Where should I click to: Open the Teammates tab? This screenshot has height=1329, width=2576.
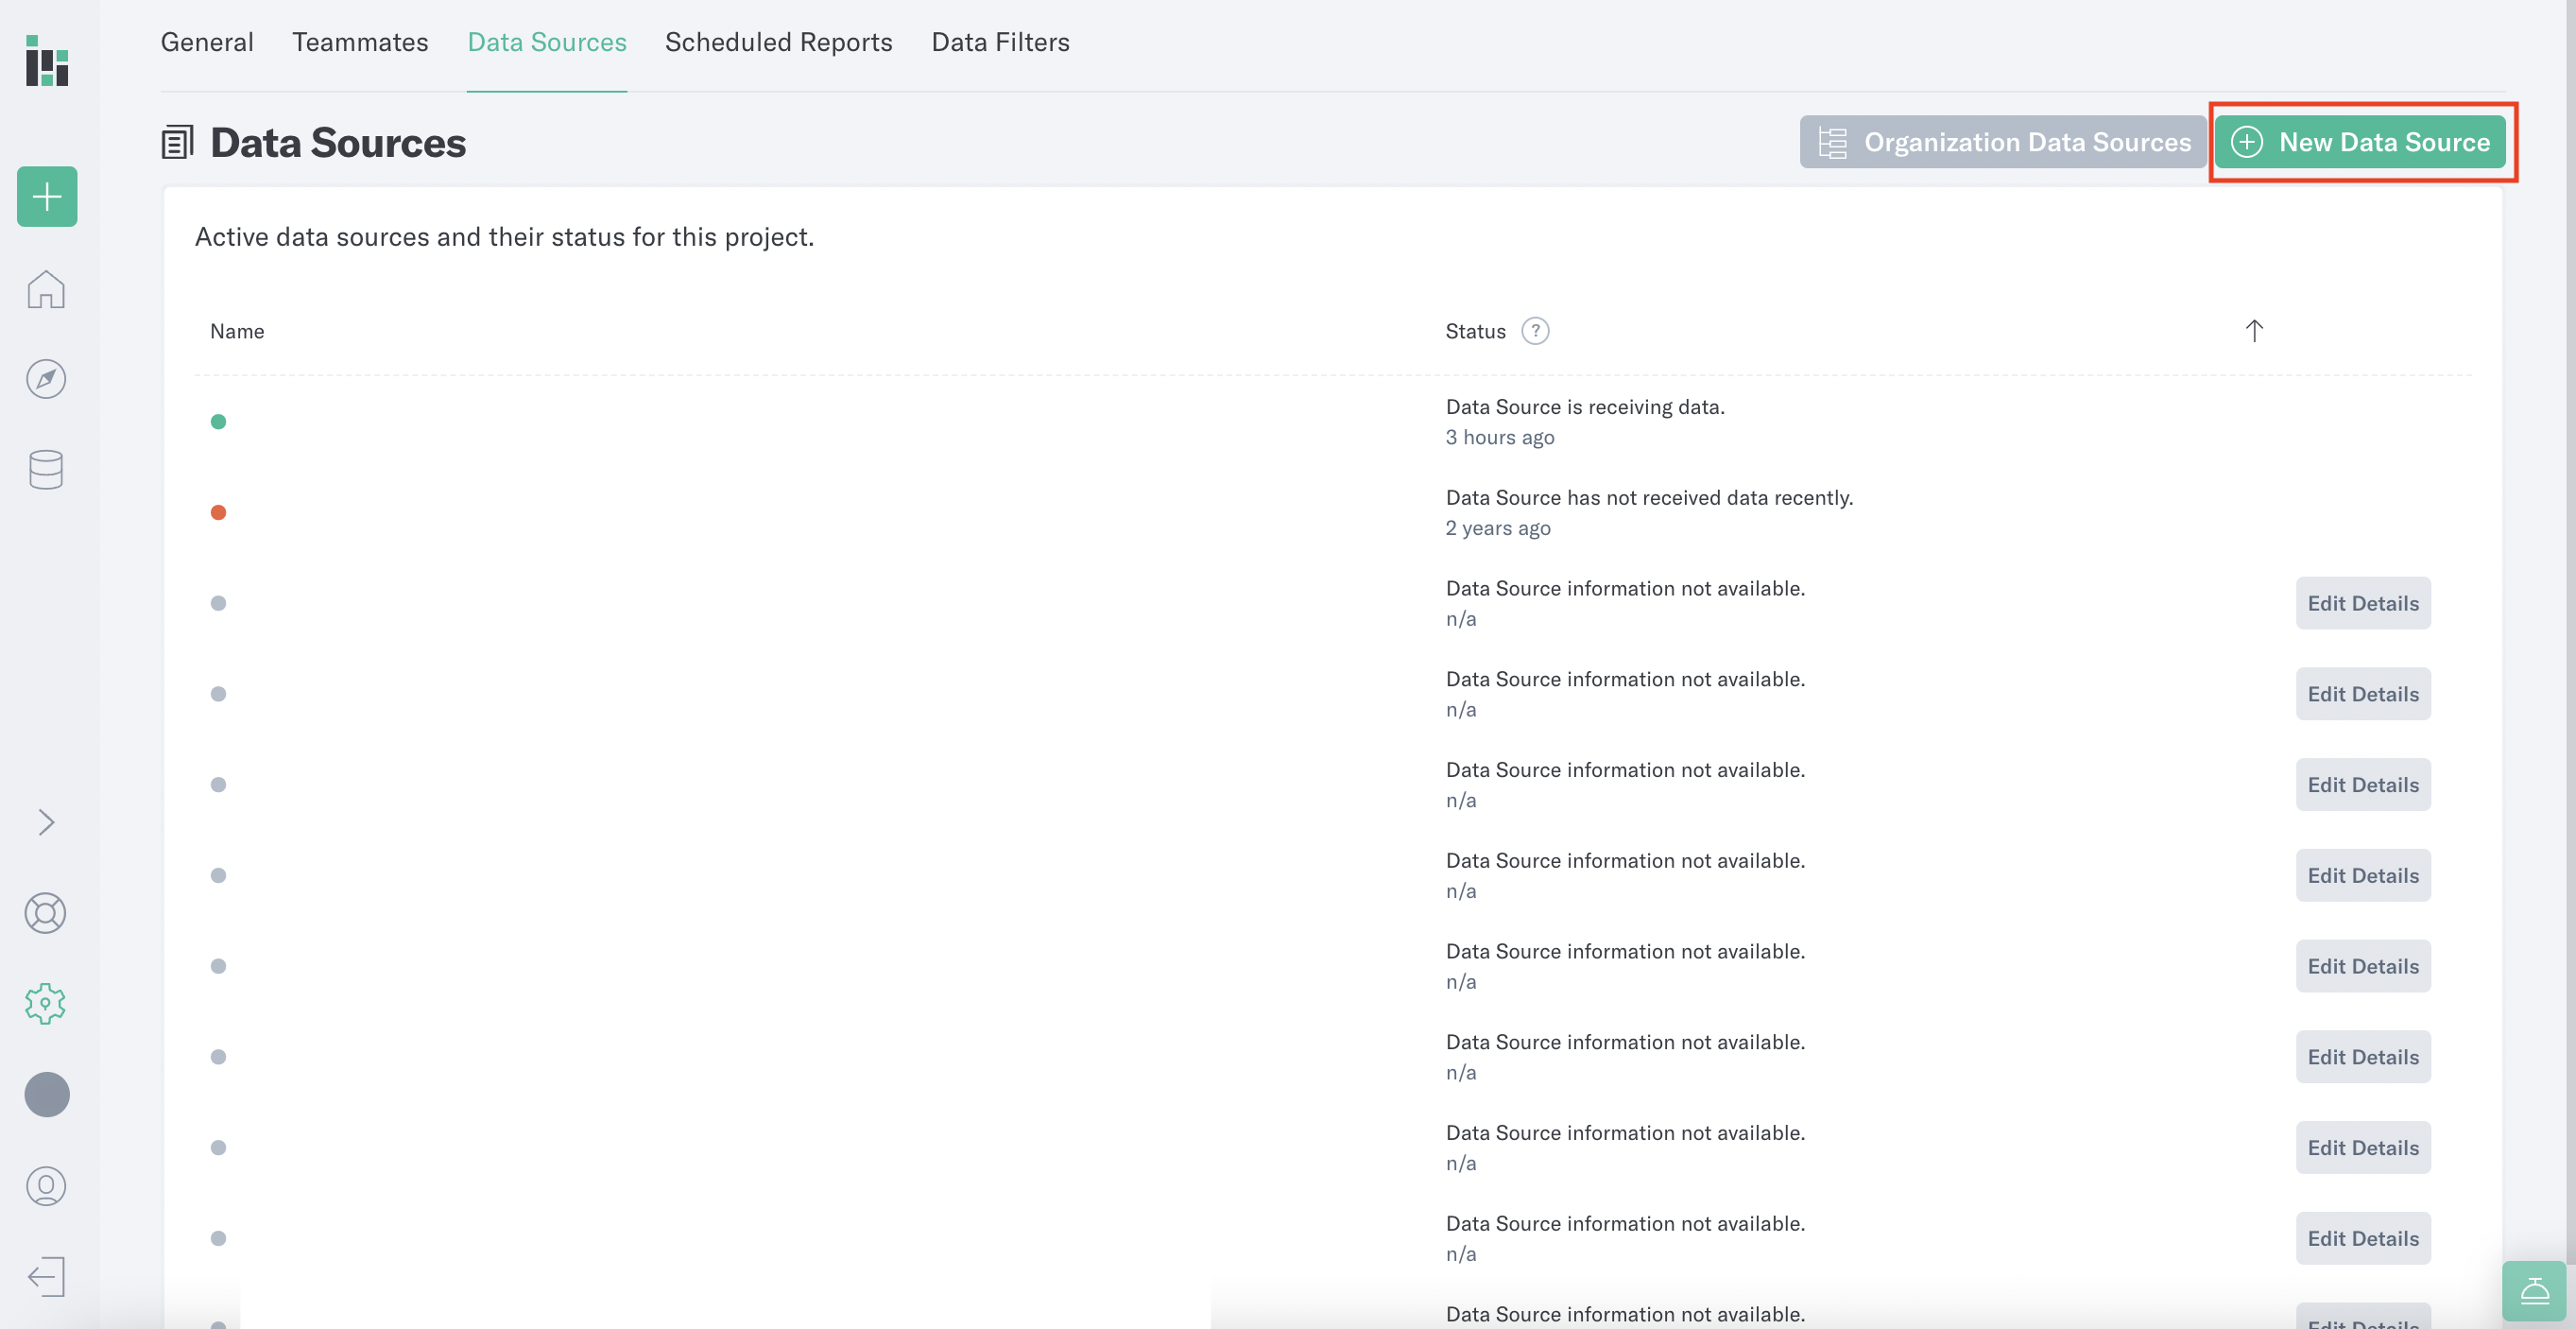(360, 42)
